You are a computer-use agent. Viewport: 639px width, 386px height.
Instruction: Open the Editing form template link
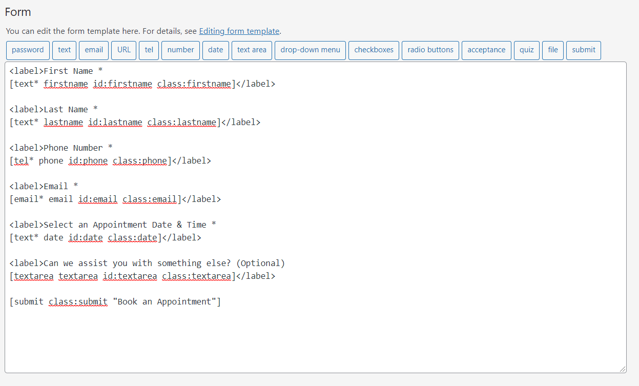[239, 31]
